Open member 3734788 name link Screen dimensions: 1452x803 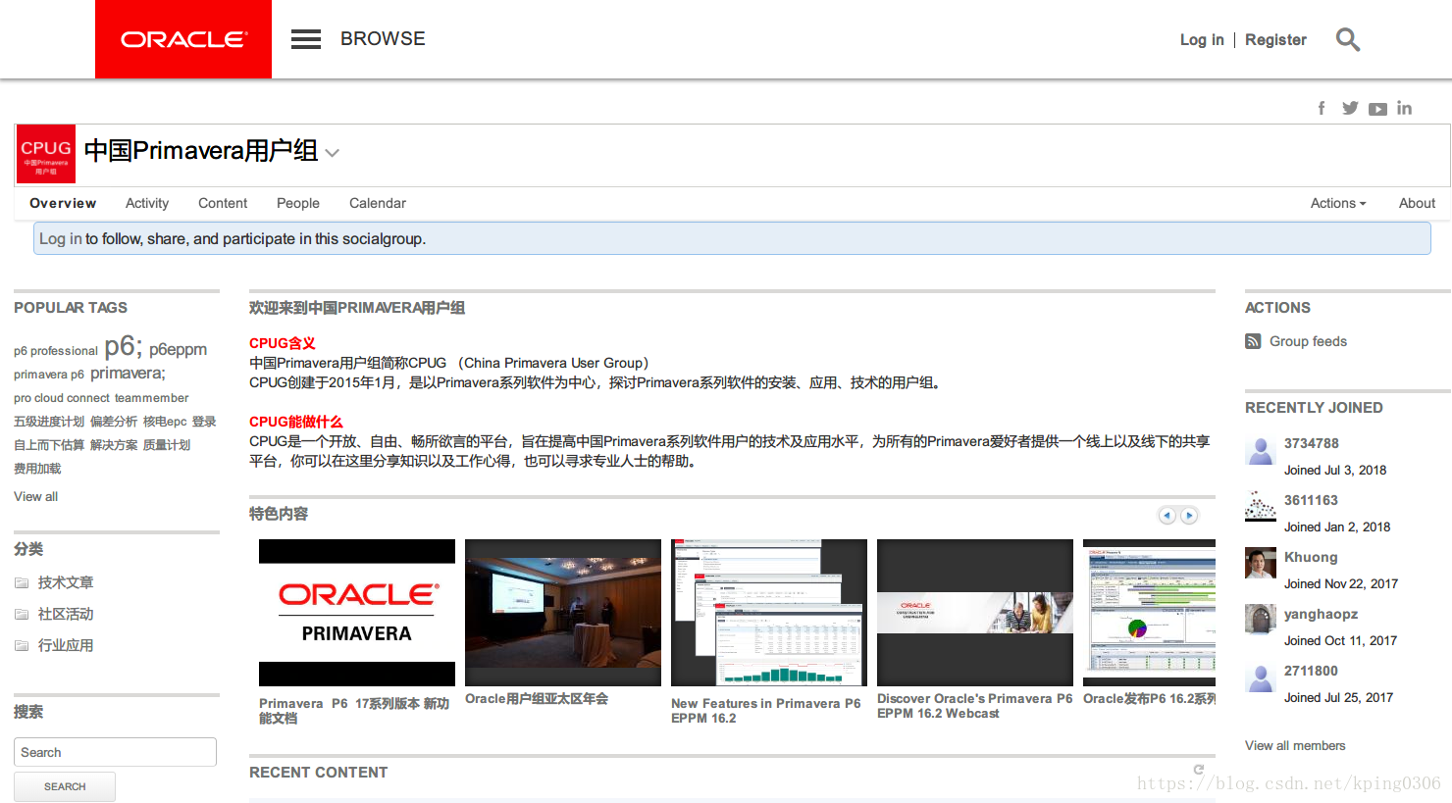pos(1312,443)
